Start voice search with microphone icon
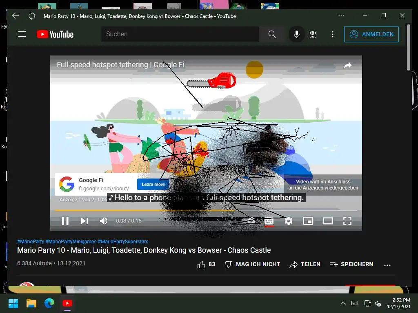Viewport: 418px width, 313px height. pos(297,34)
